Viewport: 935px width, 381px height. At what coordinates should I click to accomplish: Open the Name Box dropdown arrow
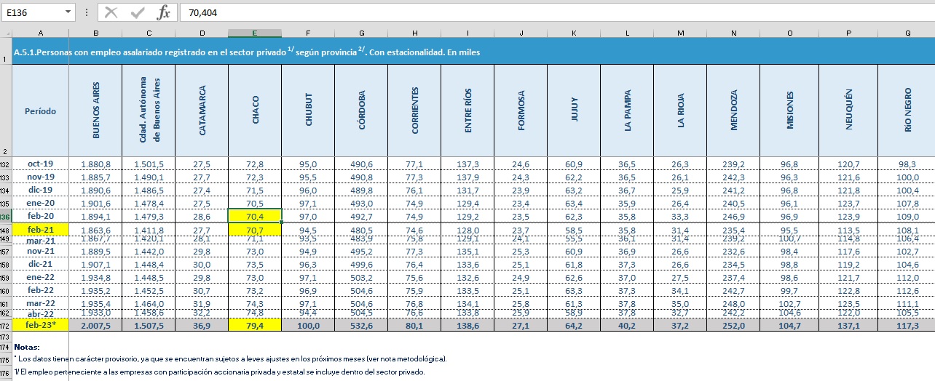68,12
